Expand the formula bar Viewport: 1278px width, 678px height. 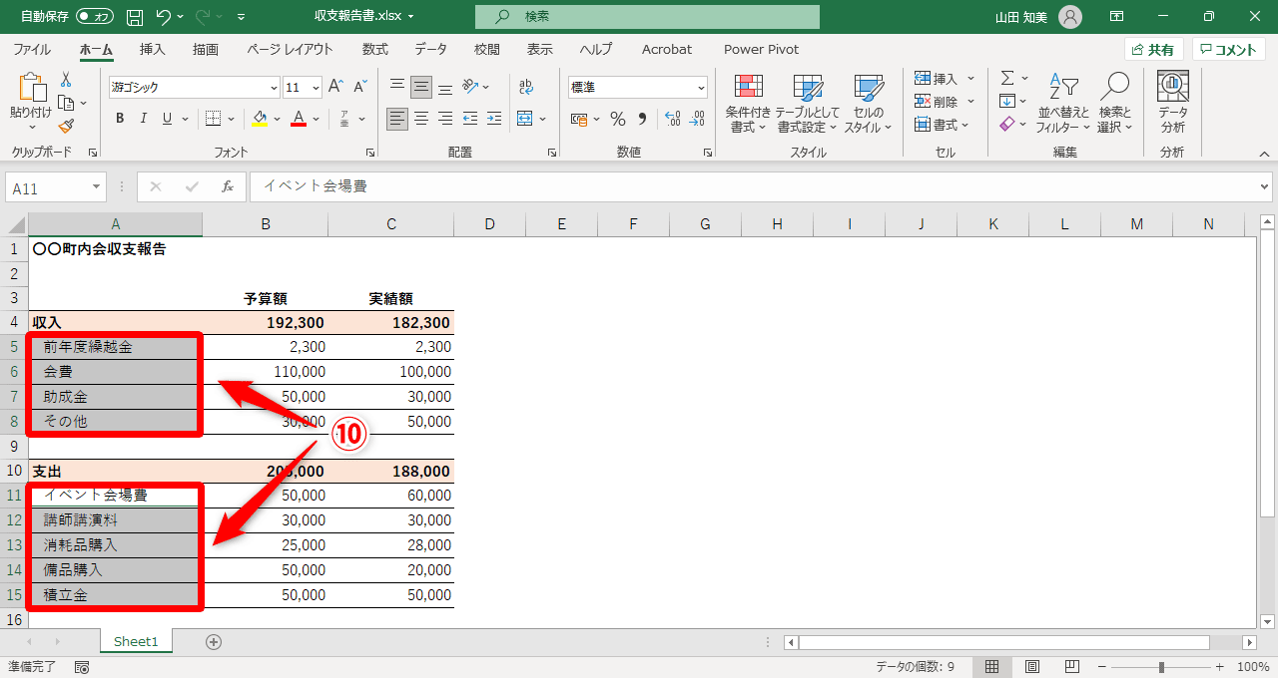[1265, 186]
